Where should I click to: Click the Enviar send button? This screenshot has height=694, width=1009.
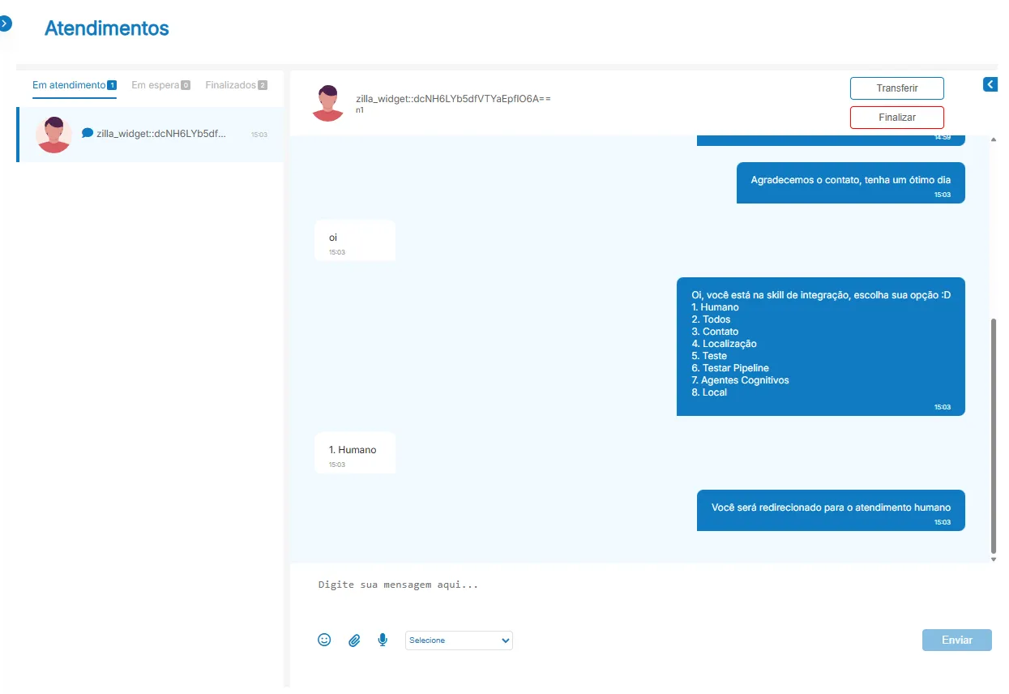[x=957, y=640]
